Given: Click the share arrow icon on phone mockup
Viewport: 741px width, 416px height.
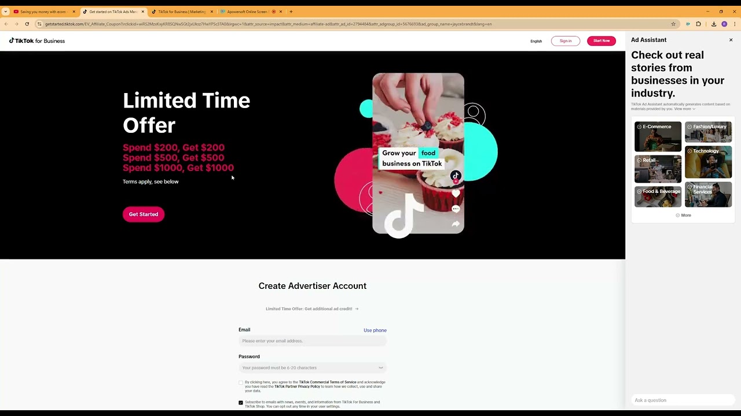Looking at the screenshot, I should coord(456,224).
